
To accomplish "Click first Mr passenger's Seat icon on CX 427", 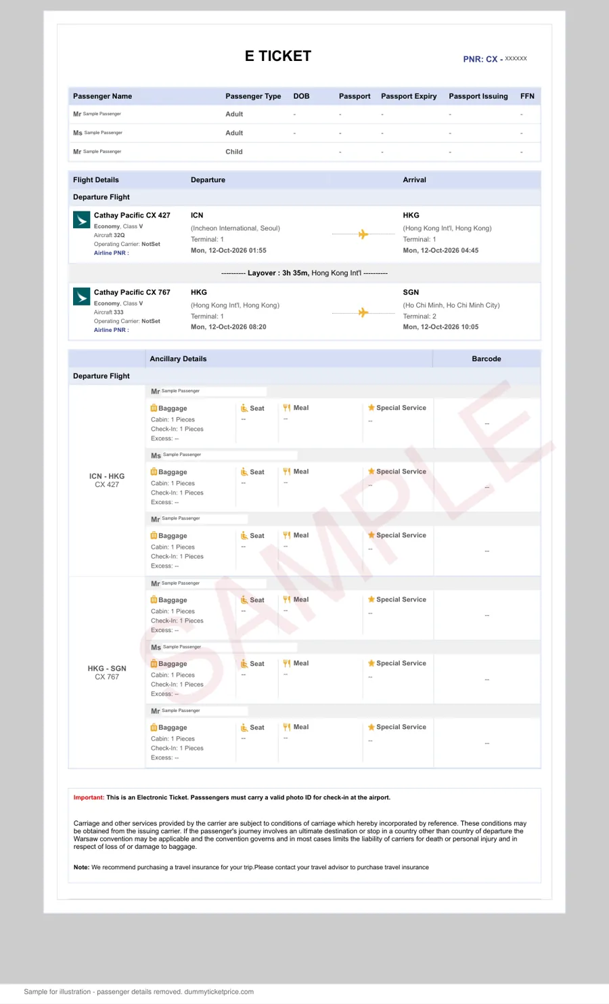I will click(x=244, y=408).
